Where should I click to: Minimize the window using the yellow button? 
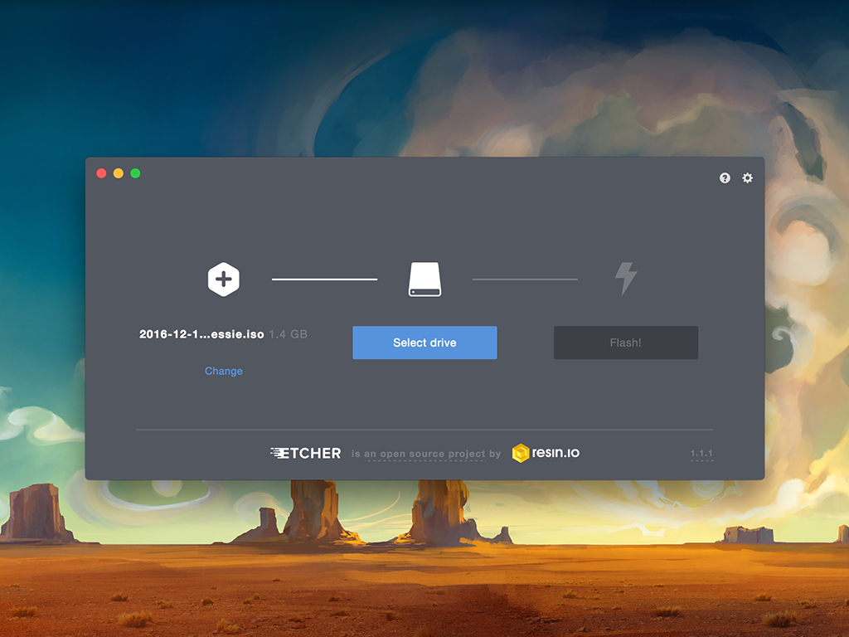click(x=119, y=173)
